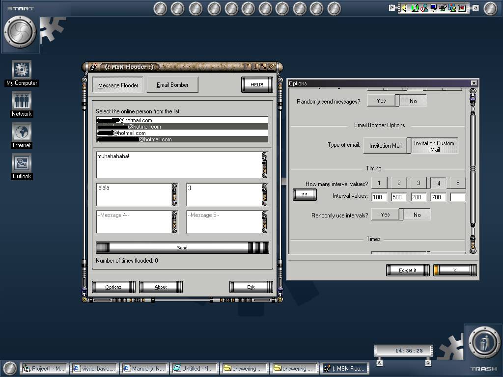The height and width of the screenshot is (377, 503).
Task: Open the Outlook desktop icon
Action: click(22, 166)
